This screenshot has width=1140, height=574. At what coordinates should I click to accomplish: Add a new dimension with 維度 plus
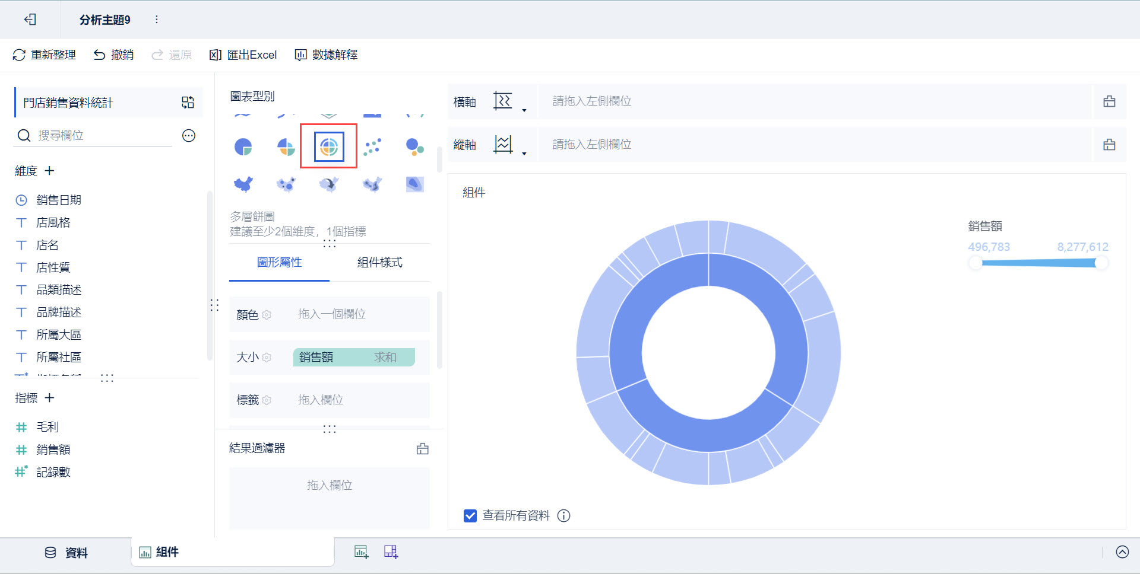pos(50,171)
